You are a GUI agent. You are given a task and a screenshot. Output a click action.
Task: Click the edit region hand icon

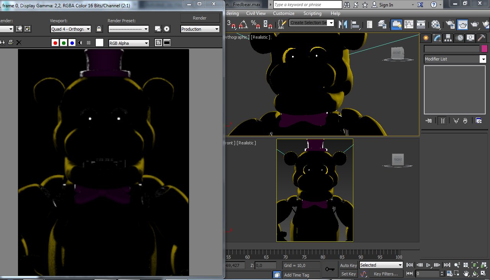[19, 29]
